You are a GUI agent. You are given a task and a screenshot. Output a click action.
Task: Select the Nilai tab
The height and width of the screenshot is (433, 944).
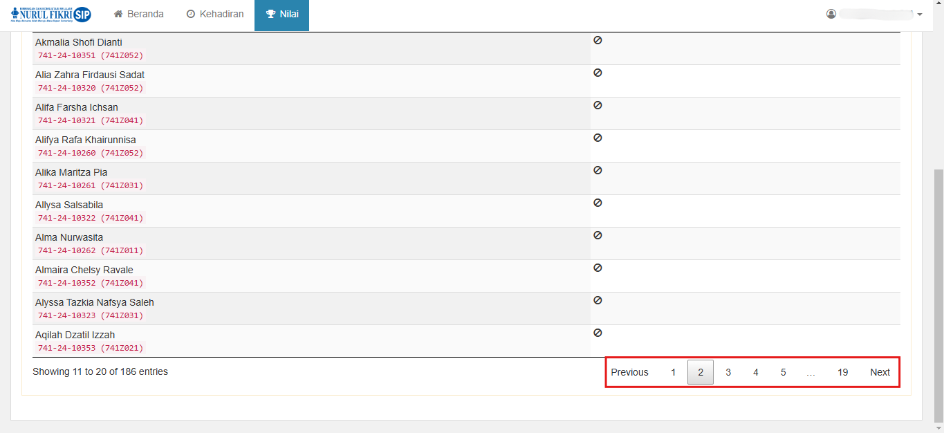pyautogui.click(x=281, y=15)
